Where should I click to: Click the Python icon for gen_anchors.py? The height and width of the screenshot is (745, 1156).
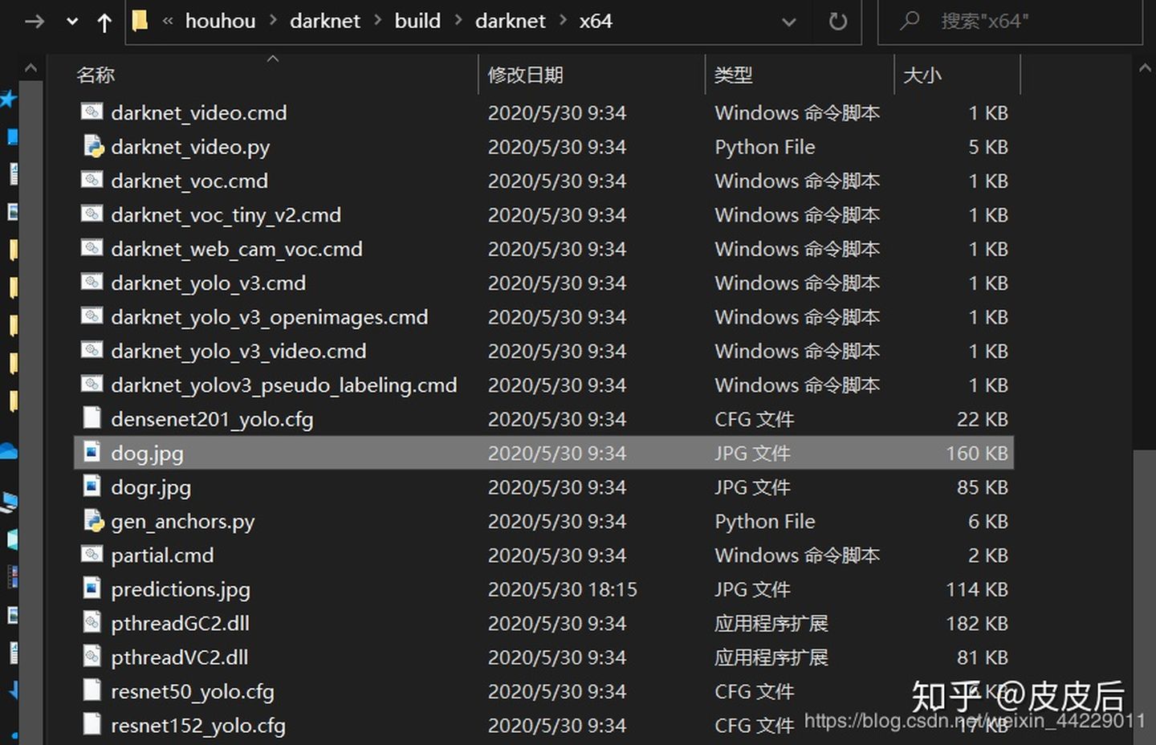coord(93,521)
